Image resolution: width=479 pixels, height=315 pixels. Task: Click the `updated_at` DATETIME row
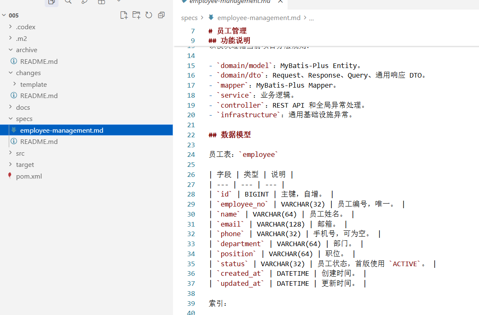point(288,284)
